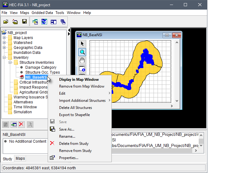The image size is (230, 173).
Task: Choose the hand pan tool
Action: 82,60
